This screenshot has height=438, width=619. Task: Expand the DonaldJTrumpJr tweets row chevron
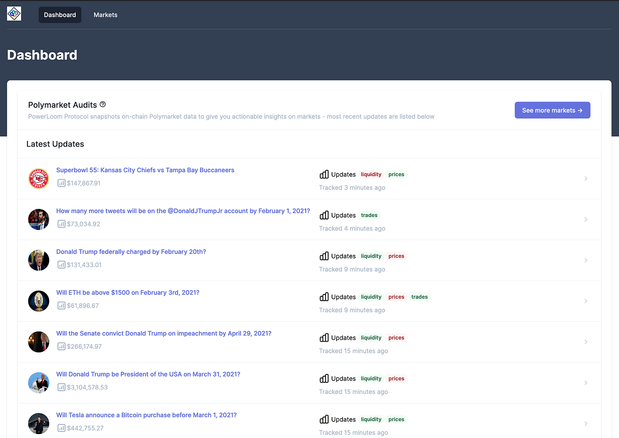tap(586, 219)
